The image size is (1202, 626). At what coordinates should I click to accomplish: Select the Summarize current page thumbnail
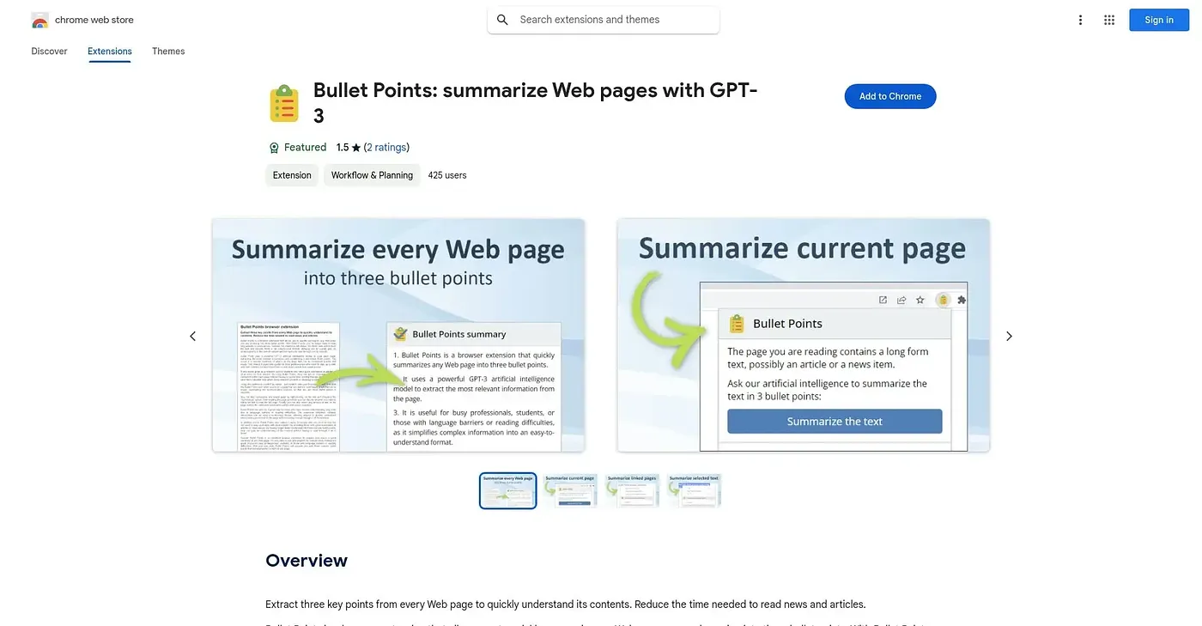(x=570, y=490)
